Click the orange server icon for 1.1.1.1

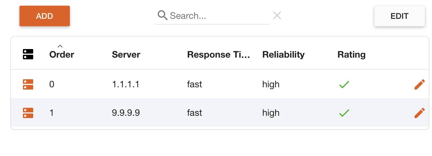point(28,84)
